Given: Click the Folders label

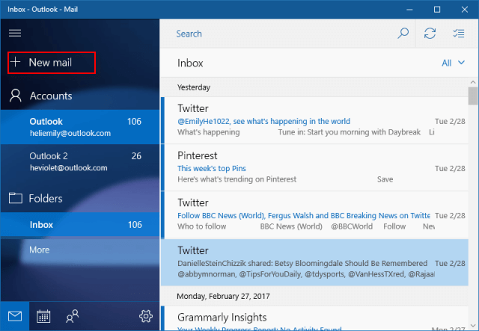Looking at the screenshot, I should 46,198.
